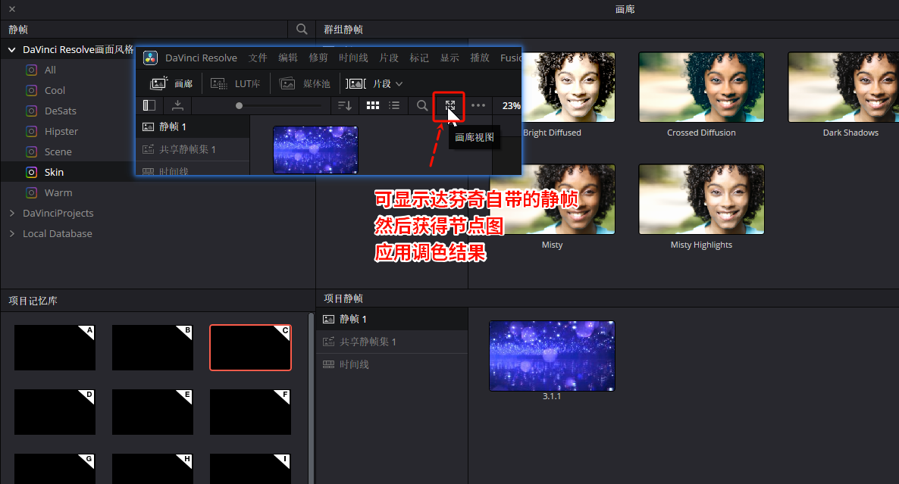Select memory slot E

coord(152,412)
